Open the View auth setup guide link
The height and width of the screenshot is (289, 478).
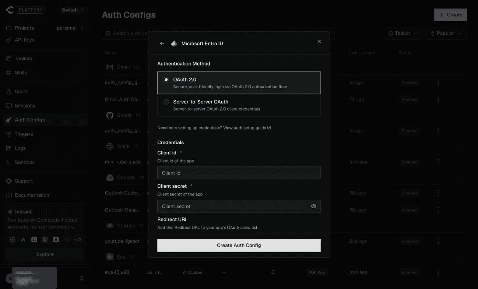pos(247,128)
